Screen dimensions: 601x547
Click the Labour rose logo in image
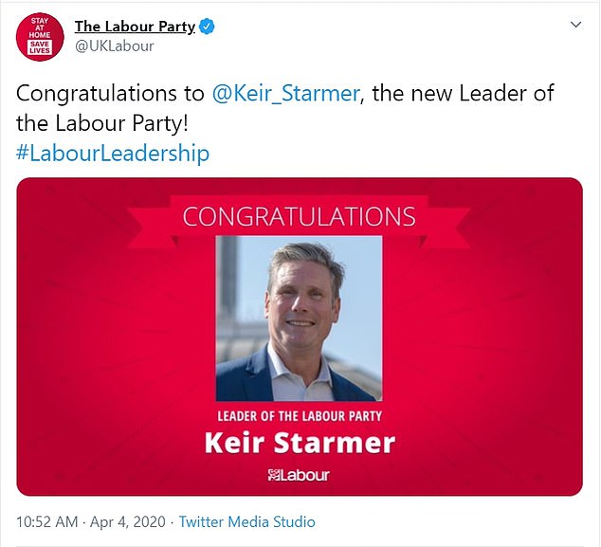272,474
